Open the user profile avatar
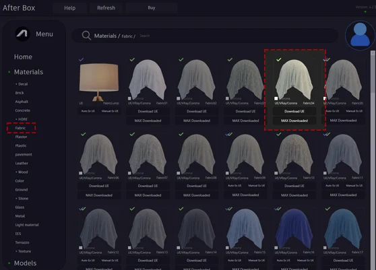The width and height of the screenshot is (376, 270). [x=360, y=35]
